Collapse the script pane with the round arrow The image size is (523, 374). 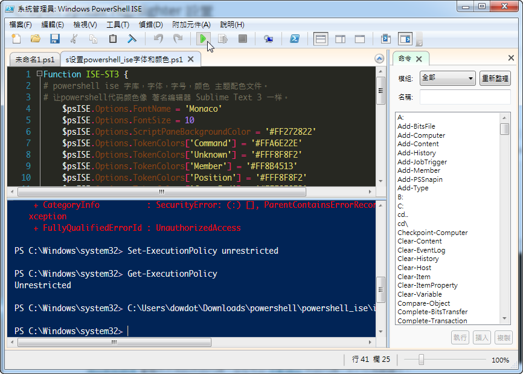379,59
